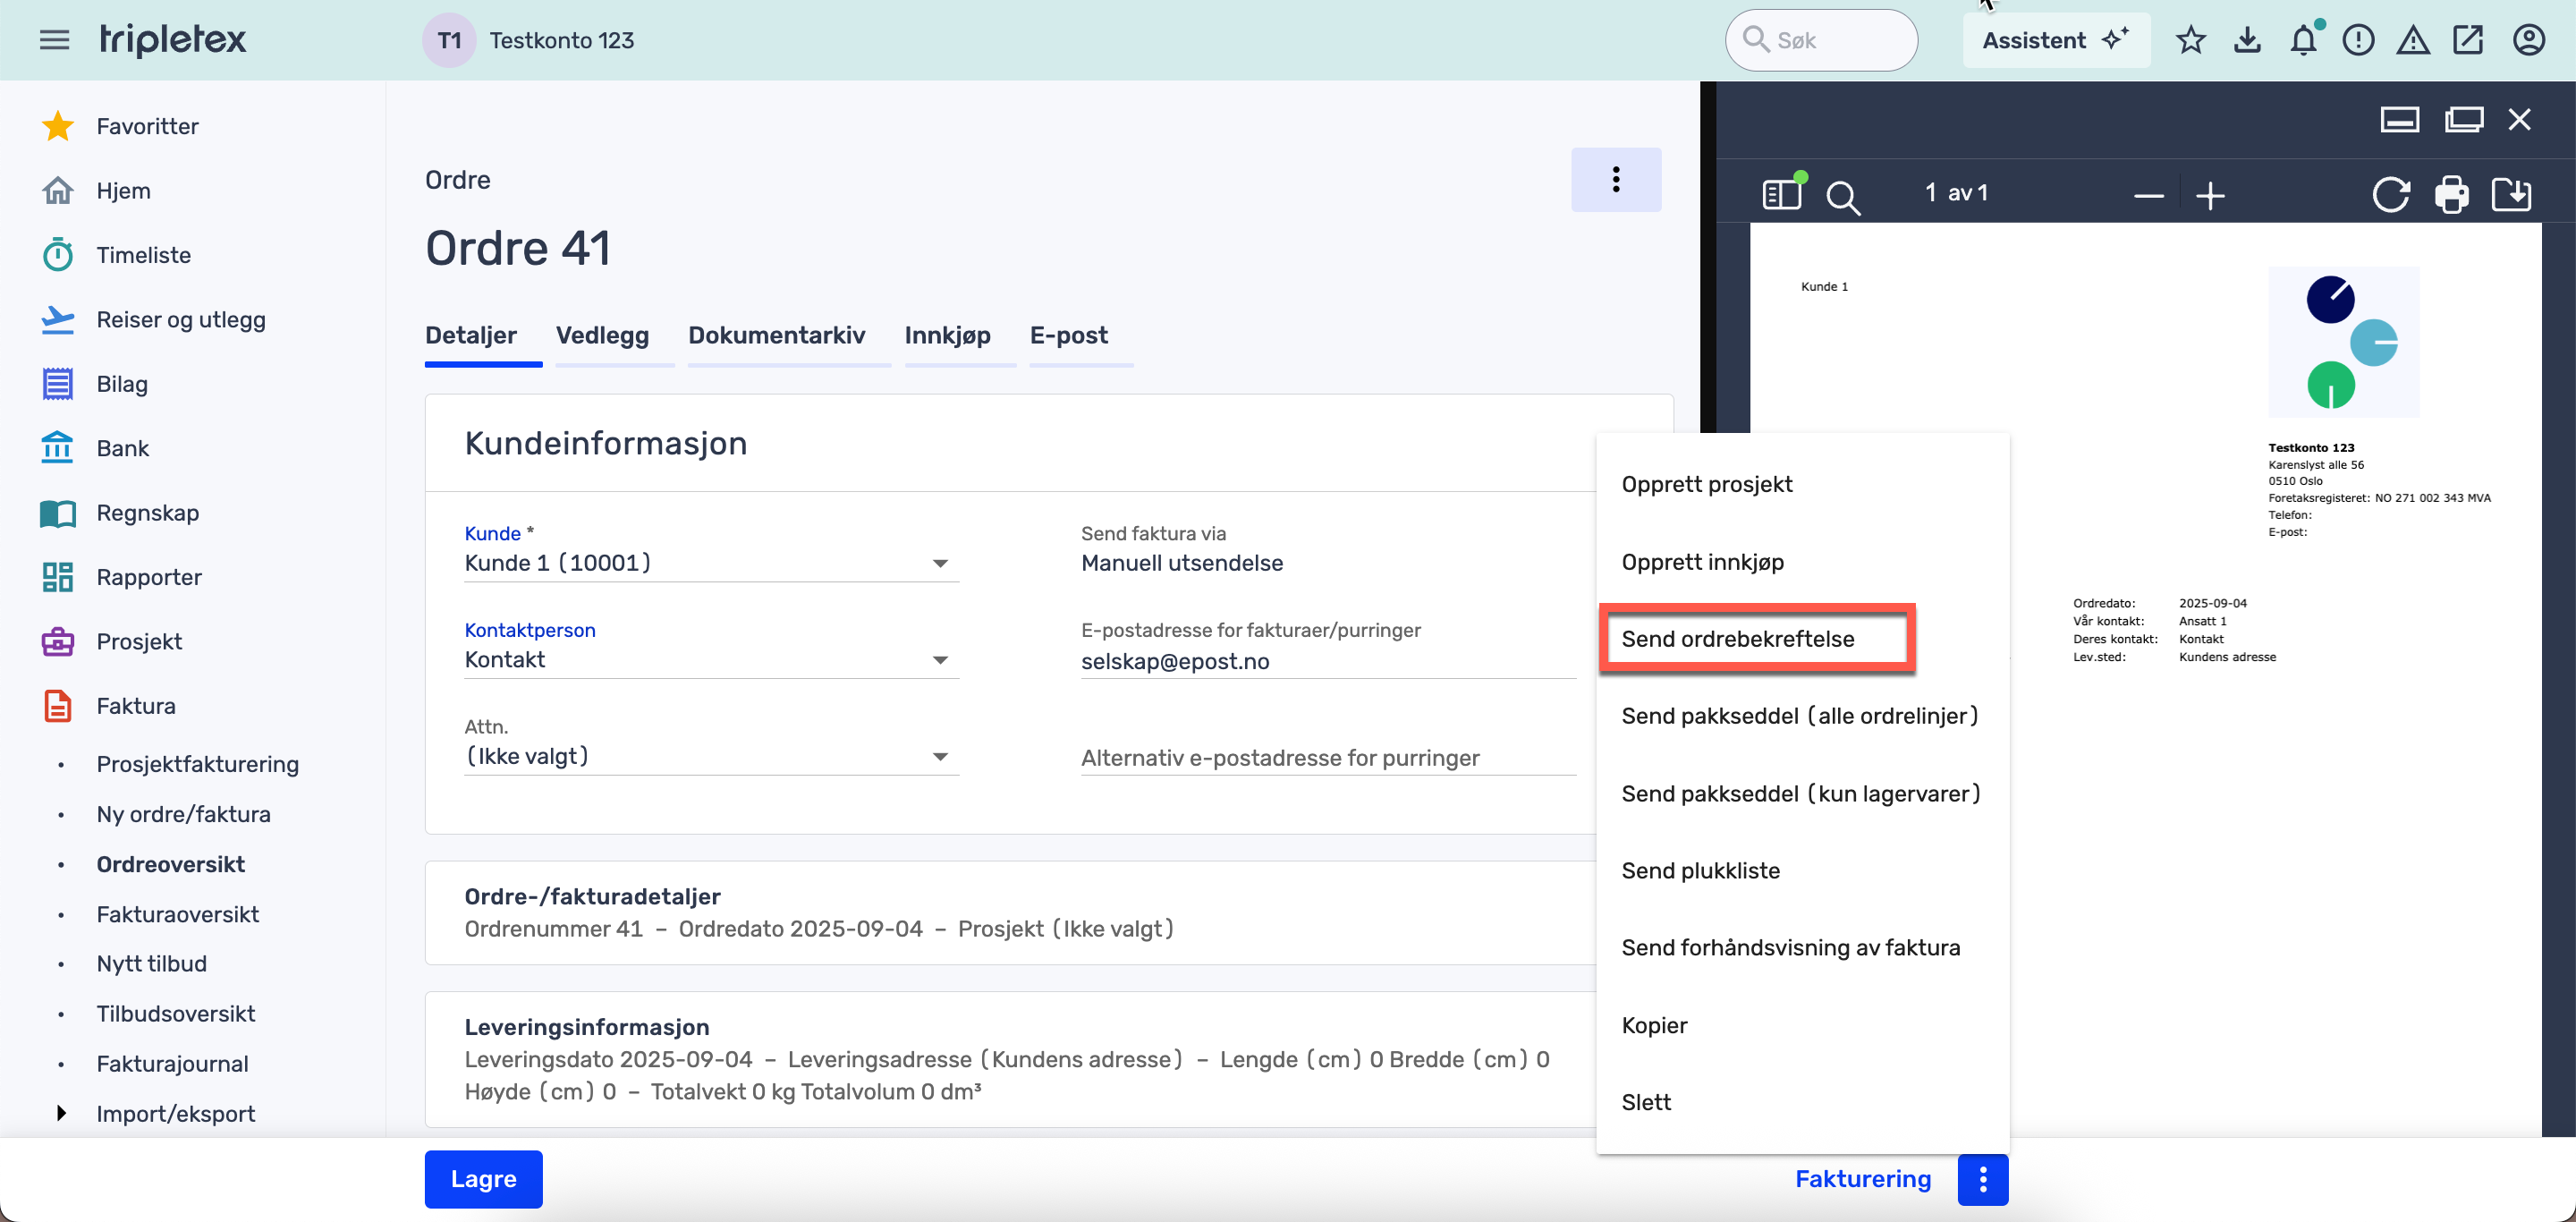2576x1222 pixels.
Task: Zoom out the PDF preview
Action: (x=2148, y=196)
